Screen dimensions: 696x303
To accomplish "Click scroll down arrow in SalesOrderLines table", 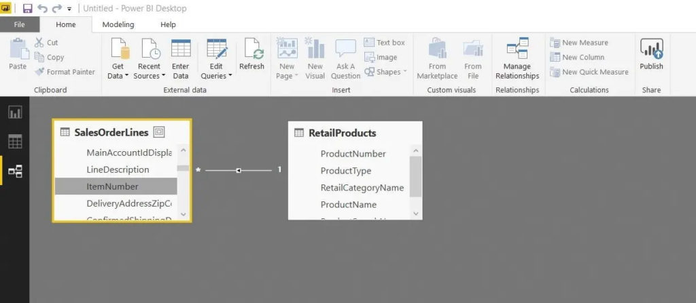I will tap(184, 214).
